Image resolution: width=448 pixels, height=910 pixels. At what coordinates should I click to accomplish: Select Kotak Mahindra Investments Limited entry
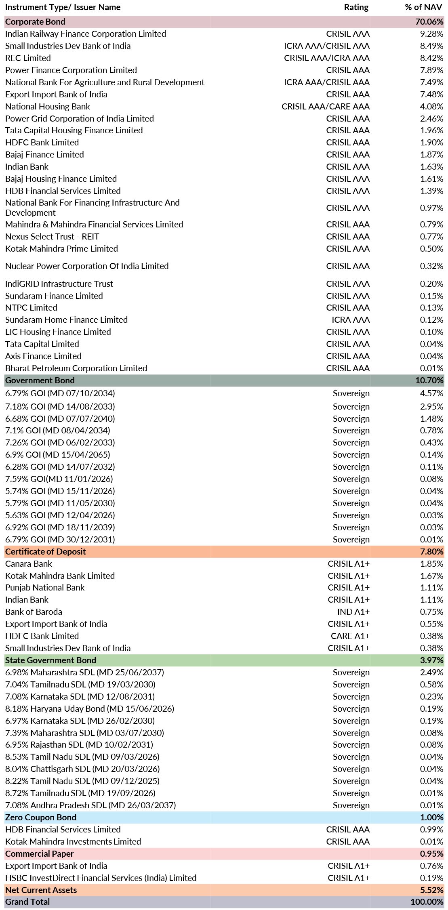tap(73, 842)
